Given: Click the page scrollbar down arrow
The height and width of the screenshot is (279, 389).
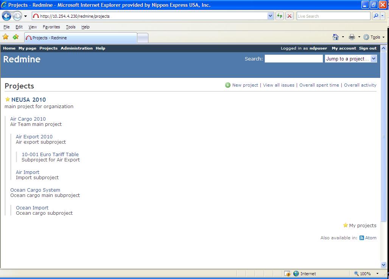Looking at the screenshot, I should click(384, 265).
